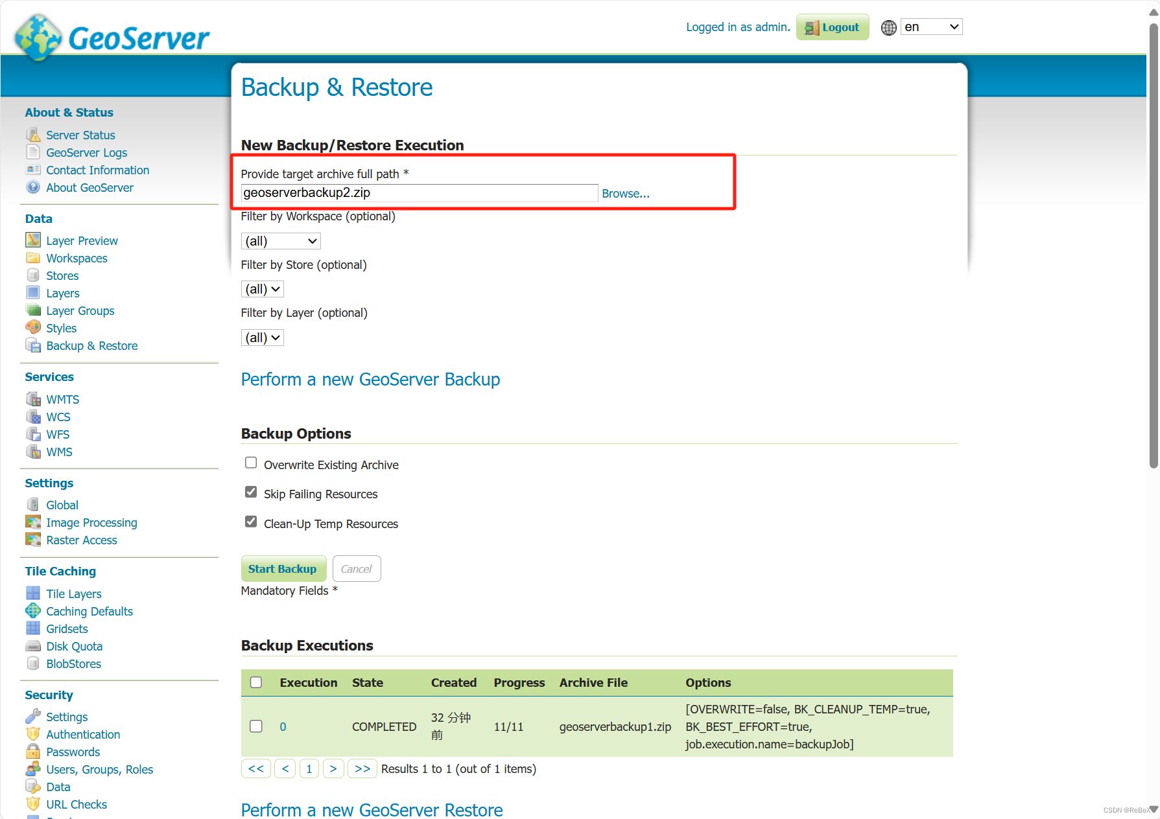Click the About GeoServer help icon

click(33, 187)
